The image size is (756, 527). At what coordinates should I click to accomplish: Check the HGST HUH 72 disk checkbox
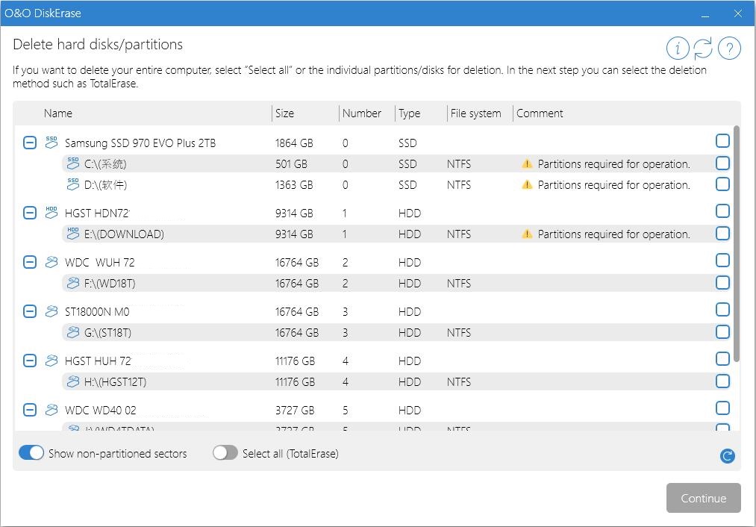coord(722,358)
